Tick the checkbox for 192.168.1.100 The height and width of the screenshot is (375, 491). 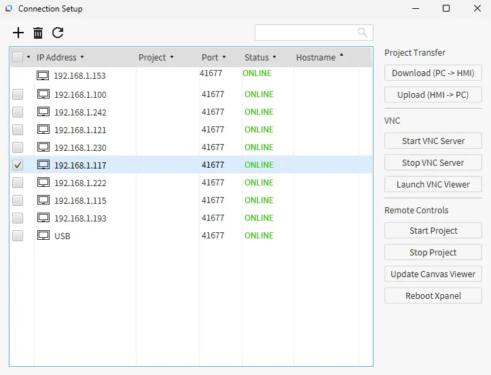point(18,94)
